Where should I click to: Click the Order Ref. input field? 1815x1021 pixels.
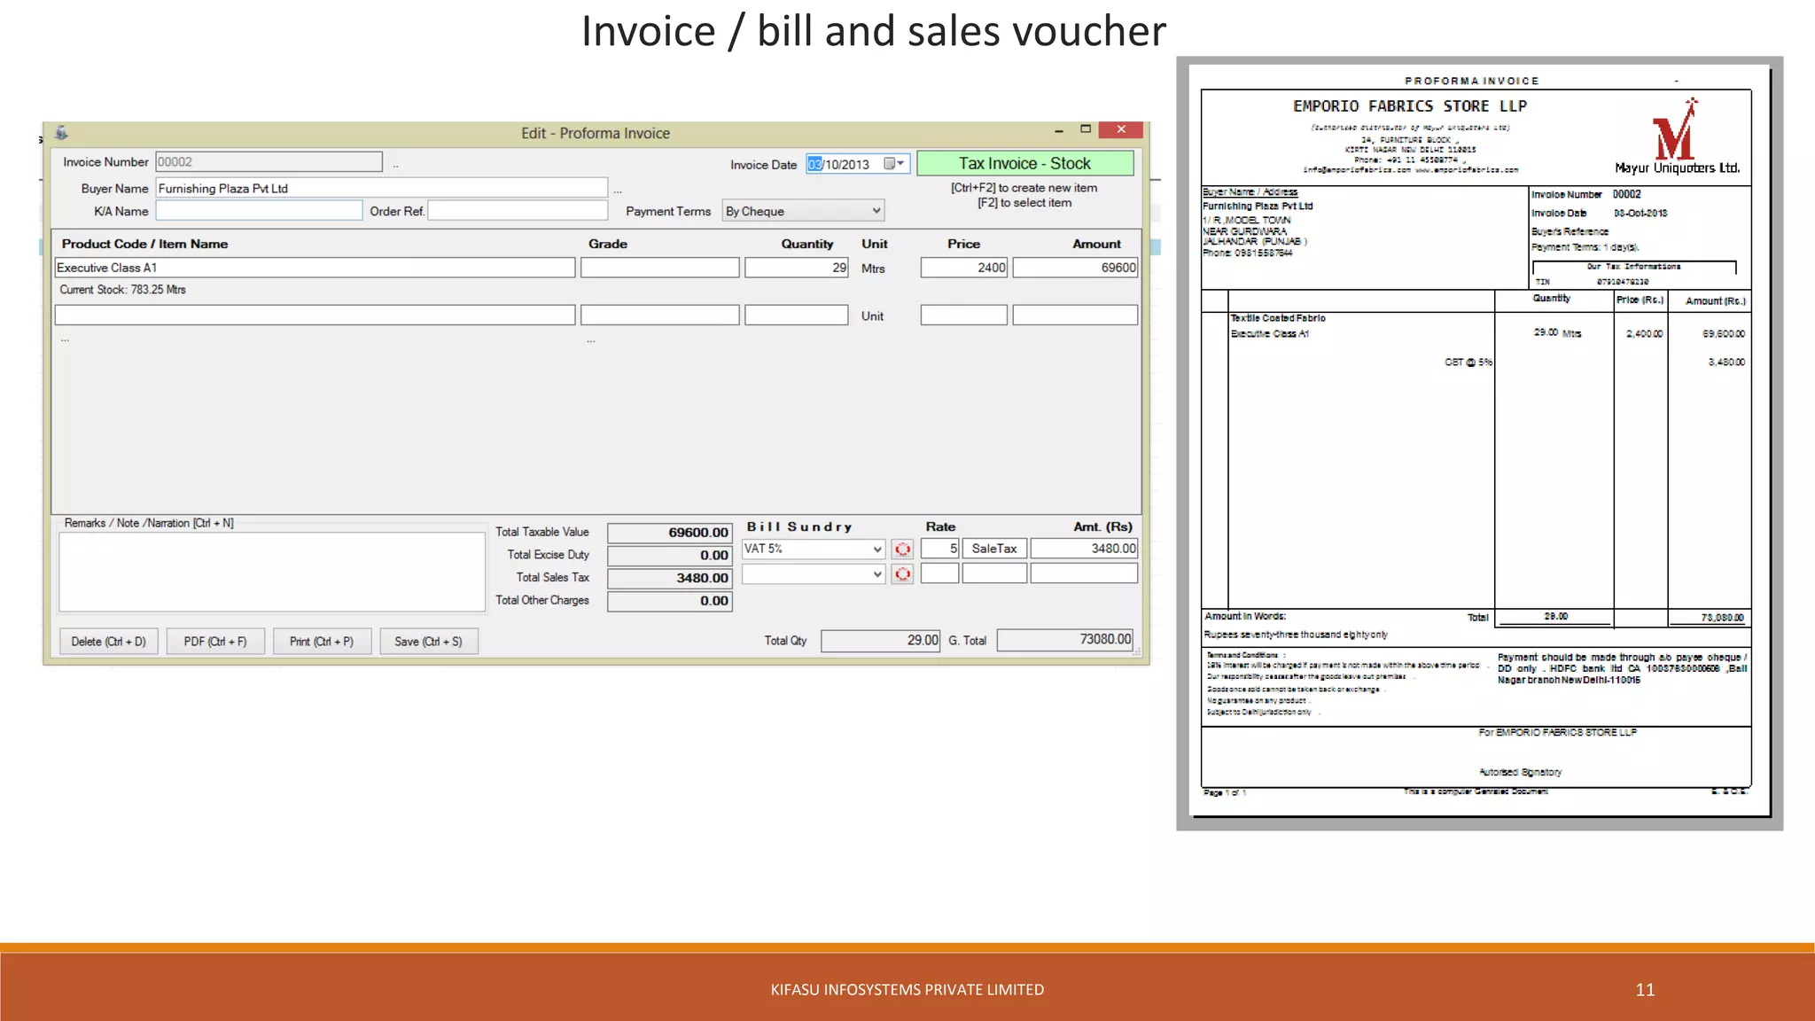click(518, 211)
